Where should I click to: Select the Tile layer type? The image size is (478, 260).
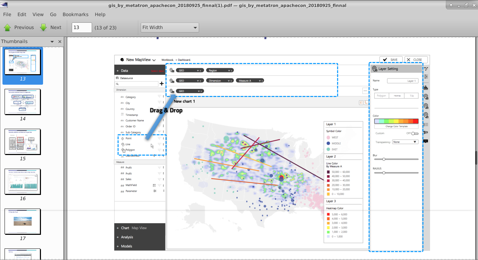[412, 95]
